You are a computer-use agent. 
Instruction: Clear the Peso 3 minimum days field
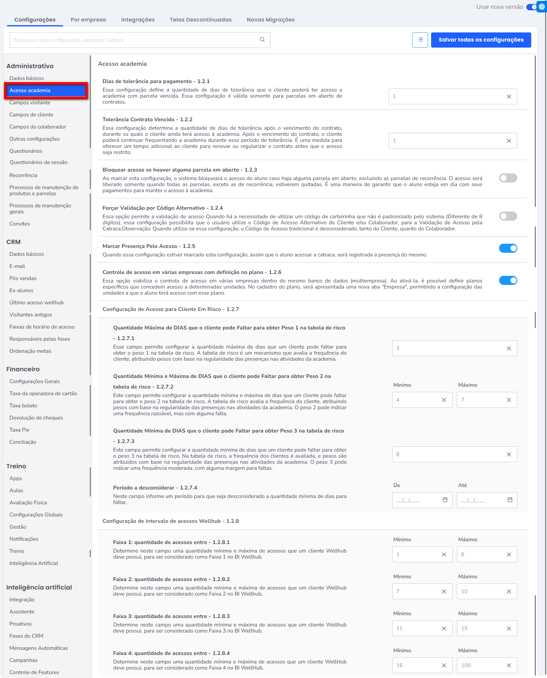click(x=508, y=455)
